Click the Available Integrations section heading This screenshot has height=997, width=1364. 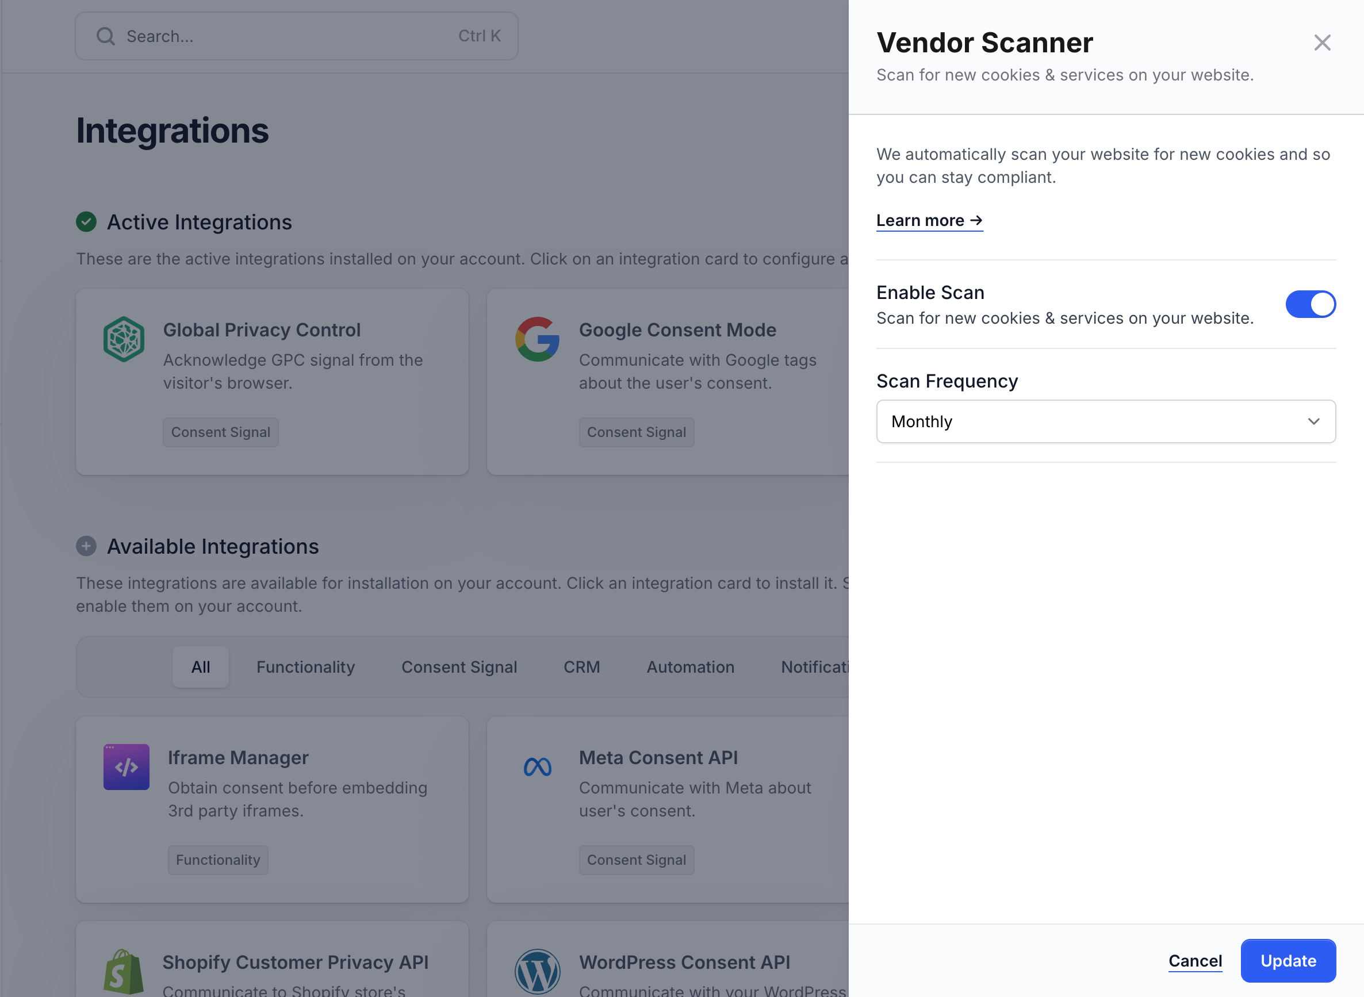212,546
